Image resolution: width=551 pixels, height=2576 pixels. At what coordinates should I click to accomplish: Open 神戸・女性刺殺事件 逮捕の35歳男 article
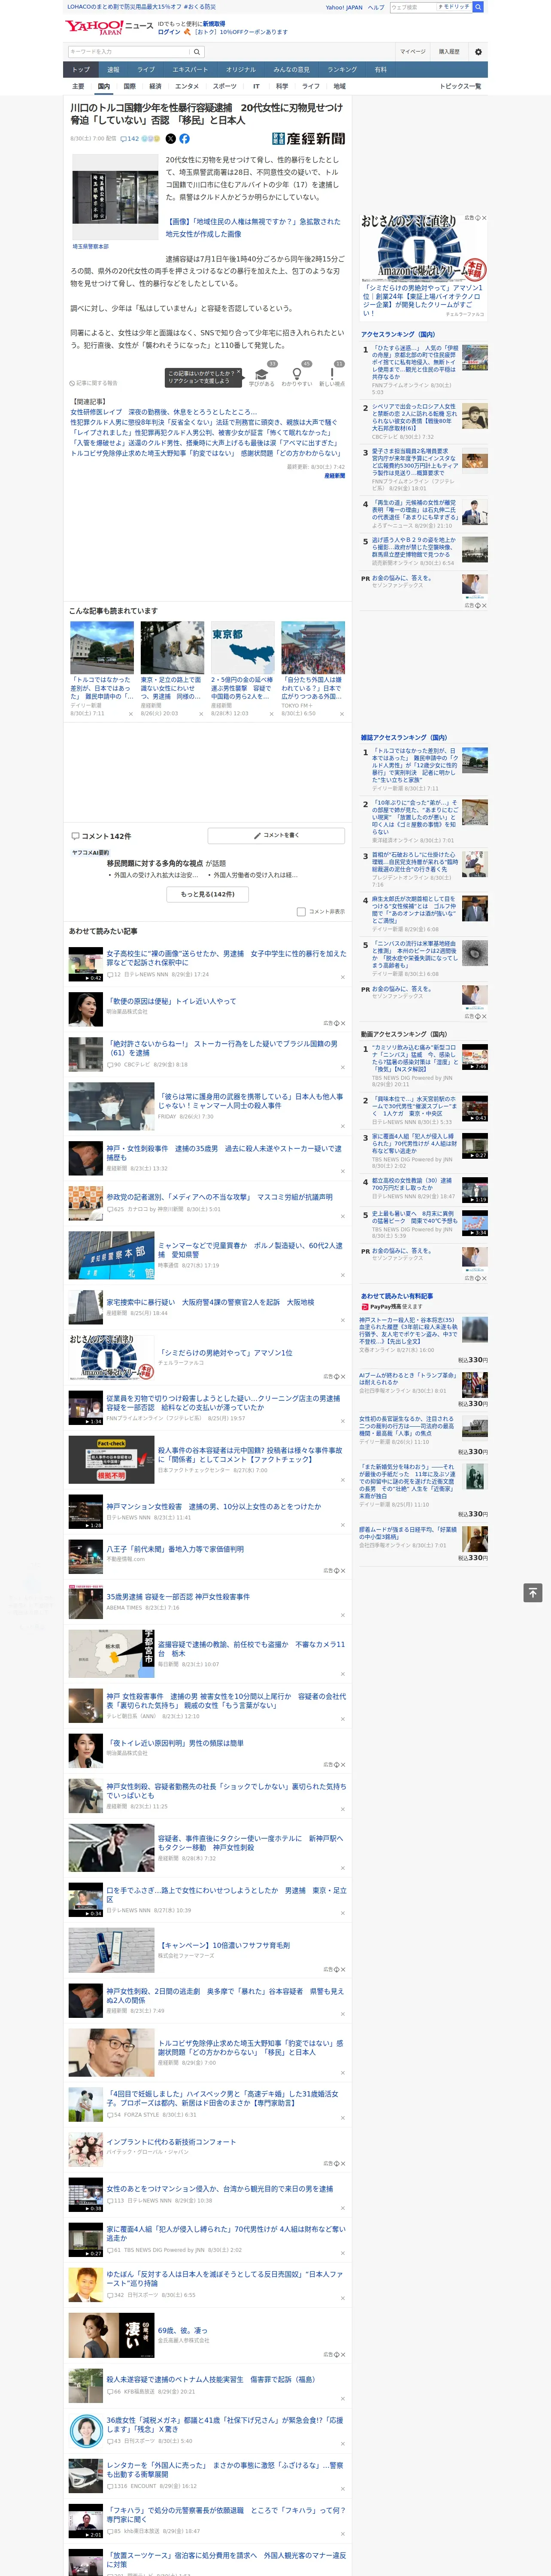tap(224, 1153)
